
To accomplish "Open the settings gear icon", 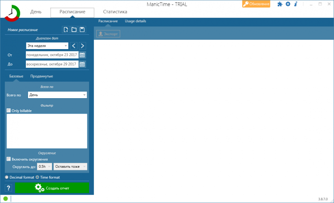I will pos(288,4).
